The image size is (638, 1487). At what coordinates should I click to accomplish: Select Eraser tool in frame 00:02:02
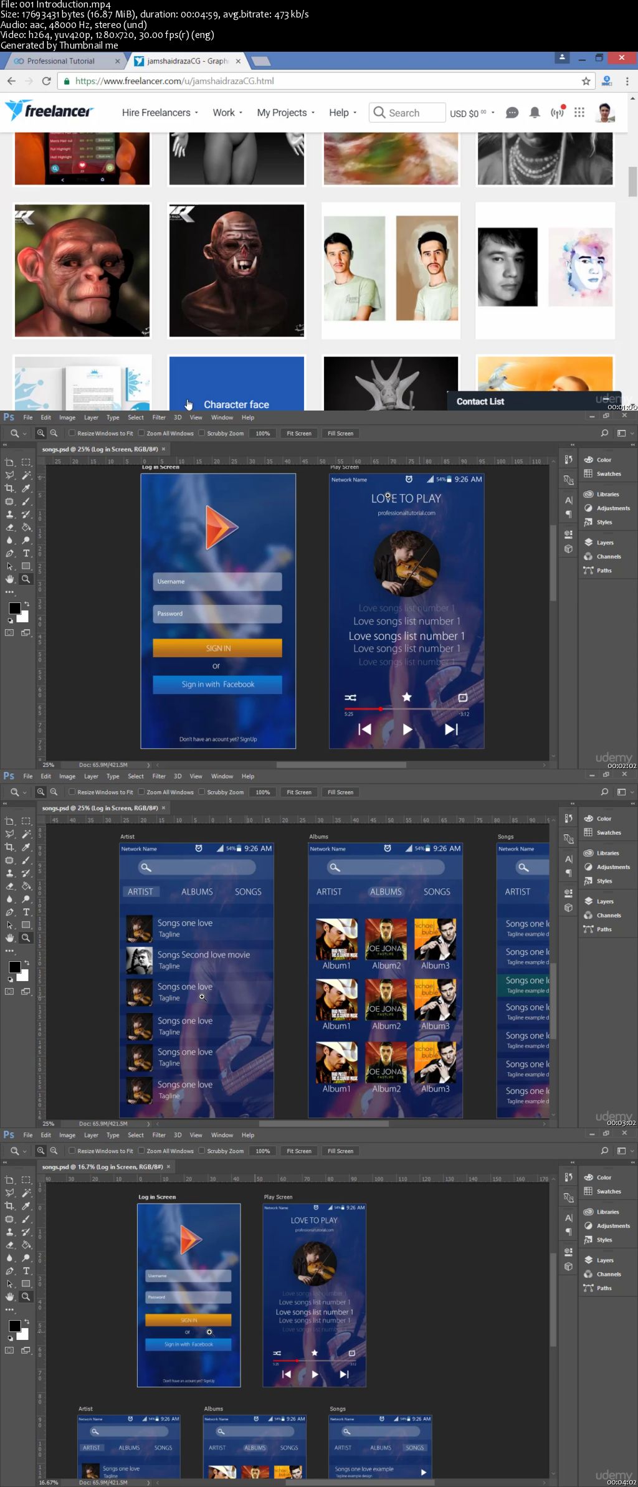(x=9, y=527)
